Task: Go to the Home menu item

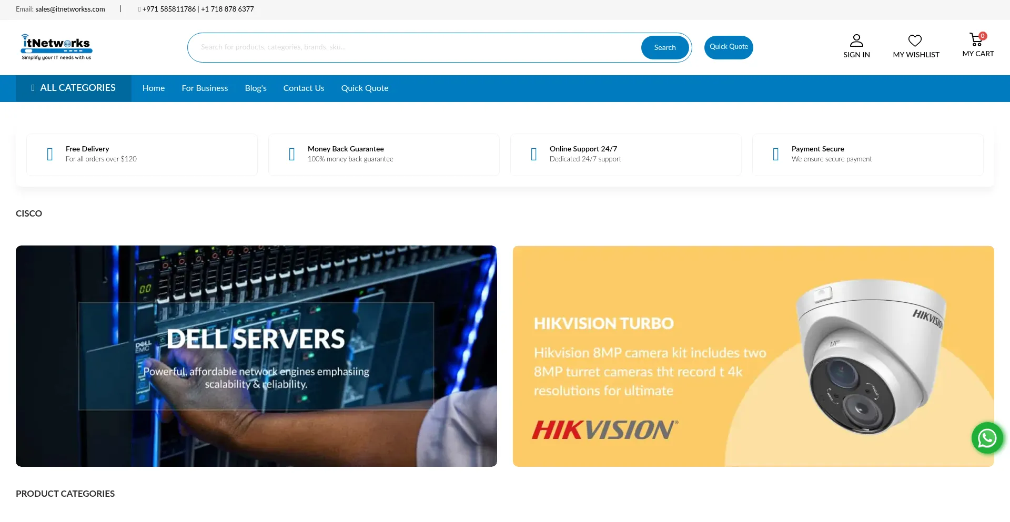Action: coord(154,88)
